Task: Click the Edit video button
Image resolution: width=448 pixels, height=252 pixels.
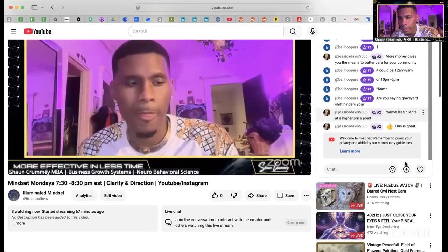Action: [113, 196]
